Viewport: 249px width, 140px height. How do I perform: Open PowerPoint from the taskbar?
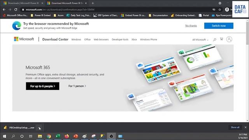coord(76,136)
